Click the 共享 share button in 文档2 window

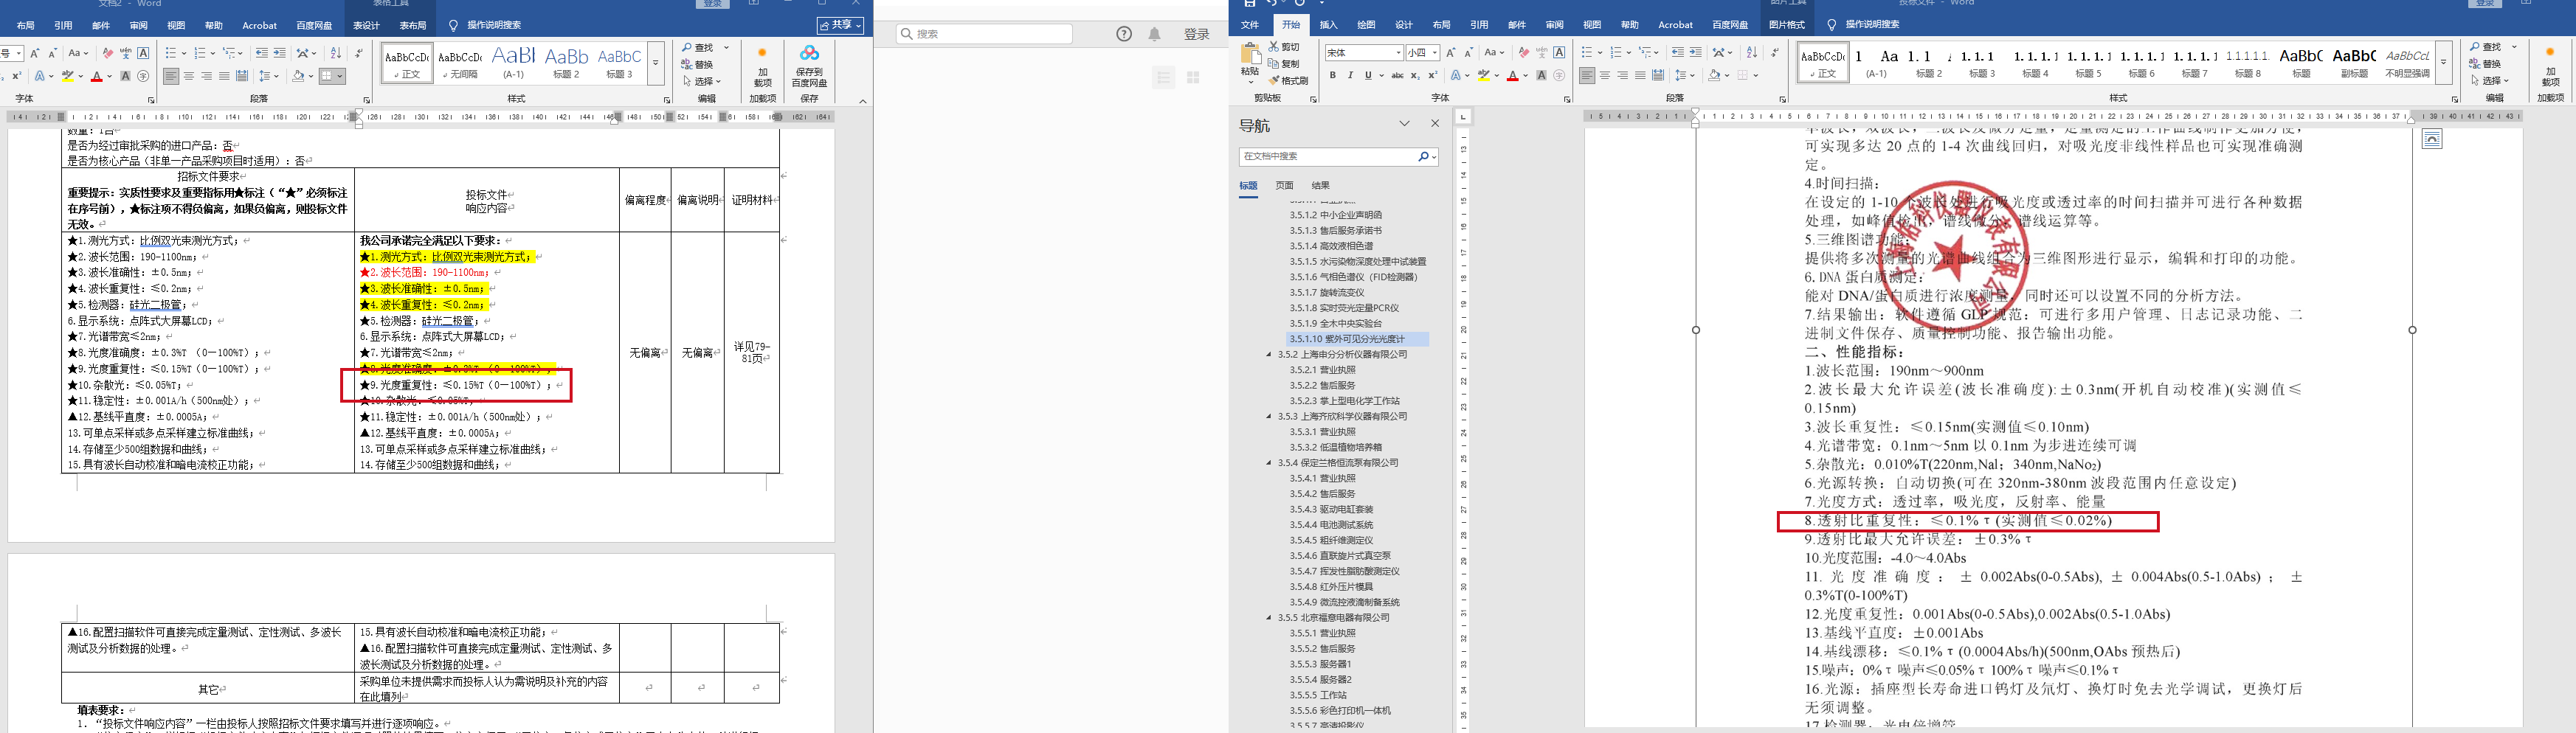coord(841,25)
